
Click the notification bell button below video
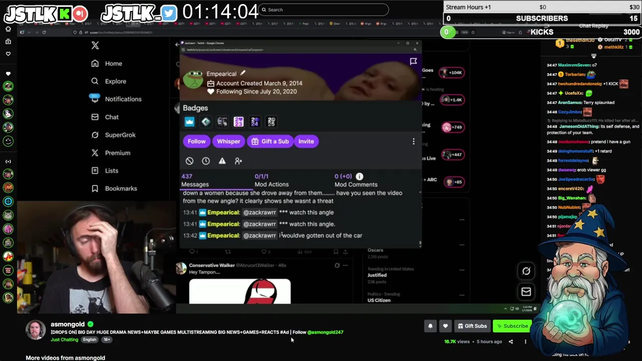(x=430, y=326)
